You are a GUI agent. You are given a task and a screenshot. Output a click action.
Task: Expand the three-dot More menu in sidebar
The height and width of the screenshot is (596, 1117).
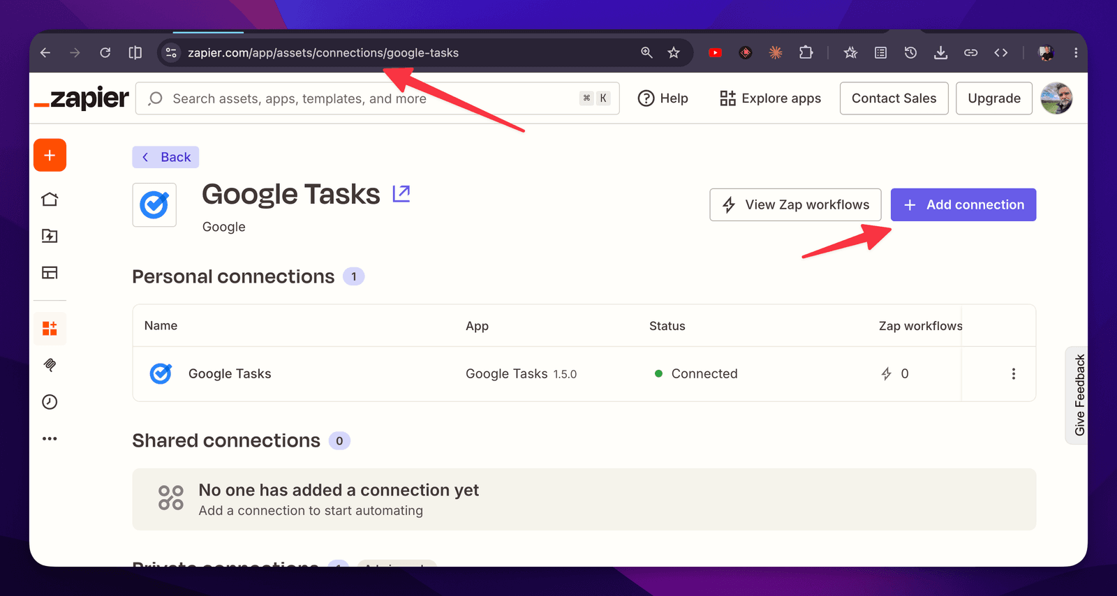[50, 439]
